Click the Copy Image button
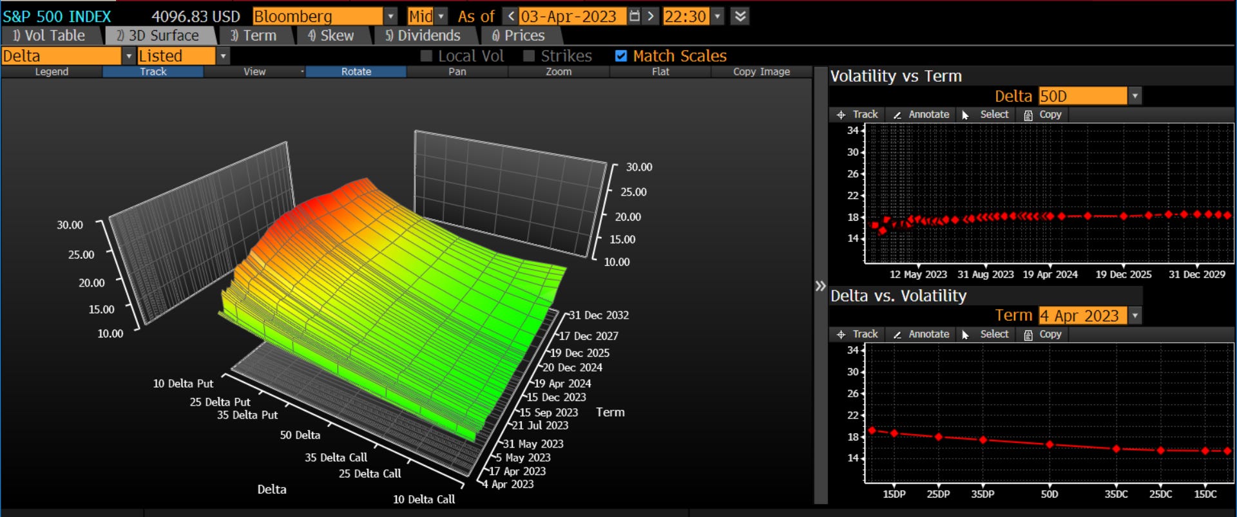This screenshot has width=1237, height=517. click(761, 71)
